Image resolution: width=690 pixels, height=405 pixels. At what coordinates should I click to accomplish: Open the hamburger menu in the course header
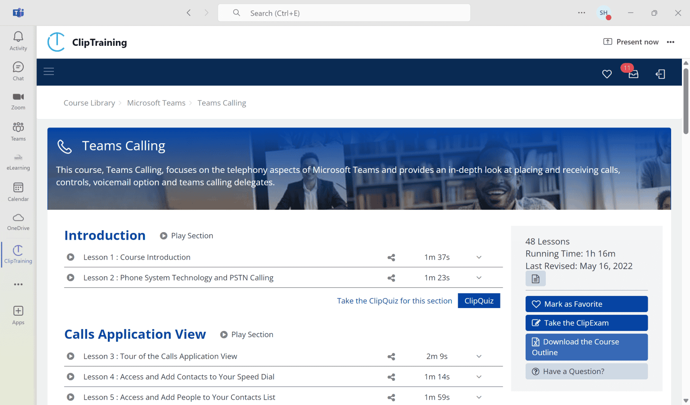pyautogui.click(x=49, y=71)
